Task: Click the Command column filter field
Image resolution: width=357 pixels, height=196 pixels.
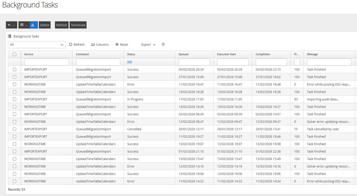Action: coord(98,62)
